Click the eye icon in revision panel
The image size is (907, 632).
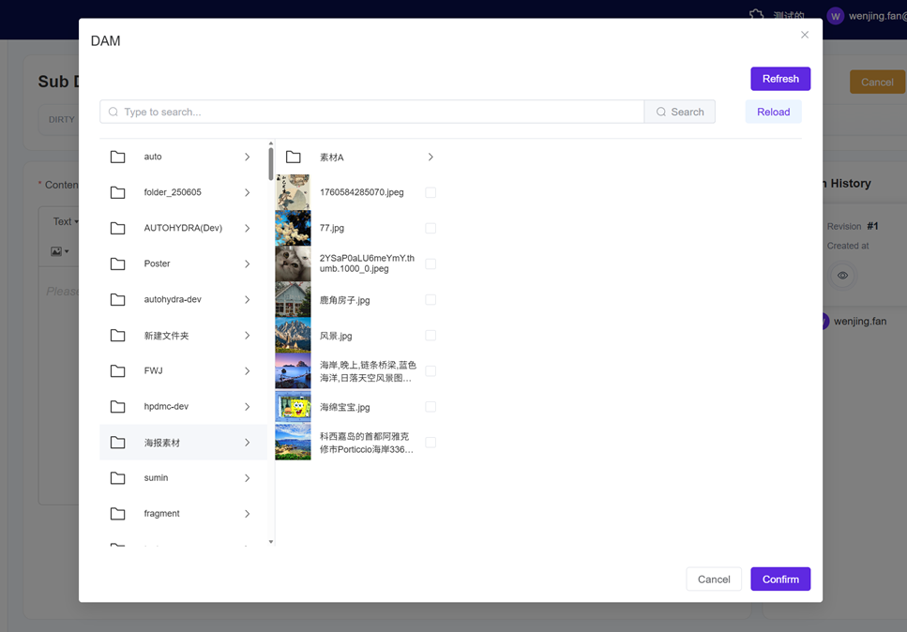coord(842,276)
